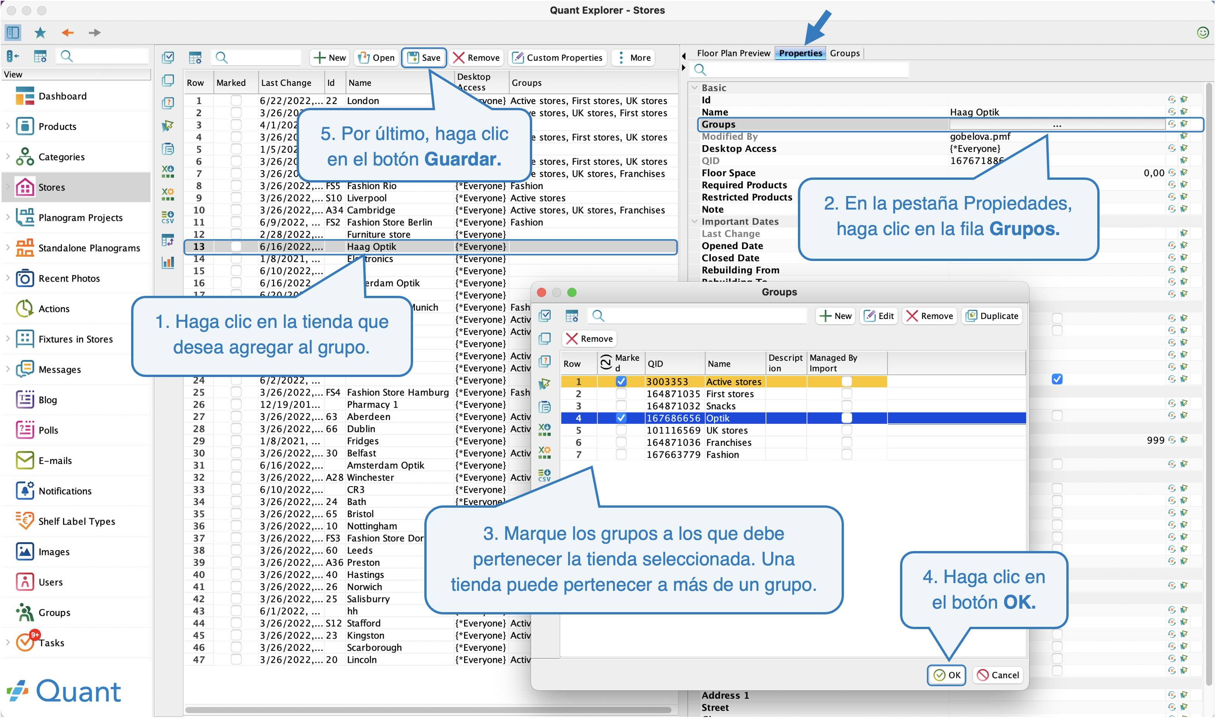Switch to the Floor Plan Preview tab
The image size is (1216, 720).
(x=733, y=53)
